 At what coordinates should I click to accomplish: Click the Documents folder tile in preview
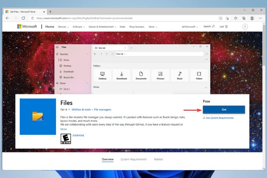(x=141, y=75)
